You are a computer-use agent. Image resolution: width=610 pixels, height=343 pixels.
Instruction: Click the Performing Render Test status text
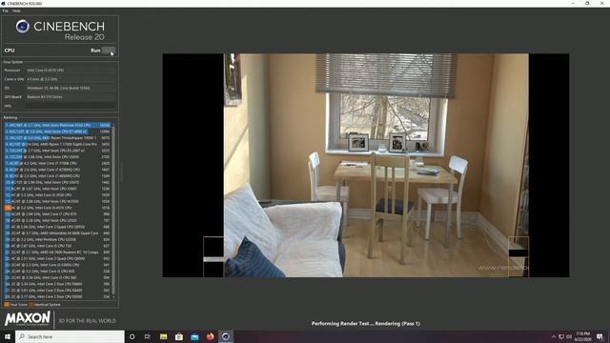pos(366,324)
